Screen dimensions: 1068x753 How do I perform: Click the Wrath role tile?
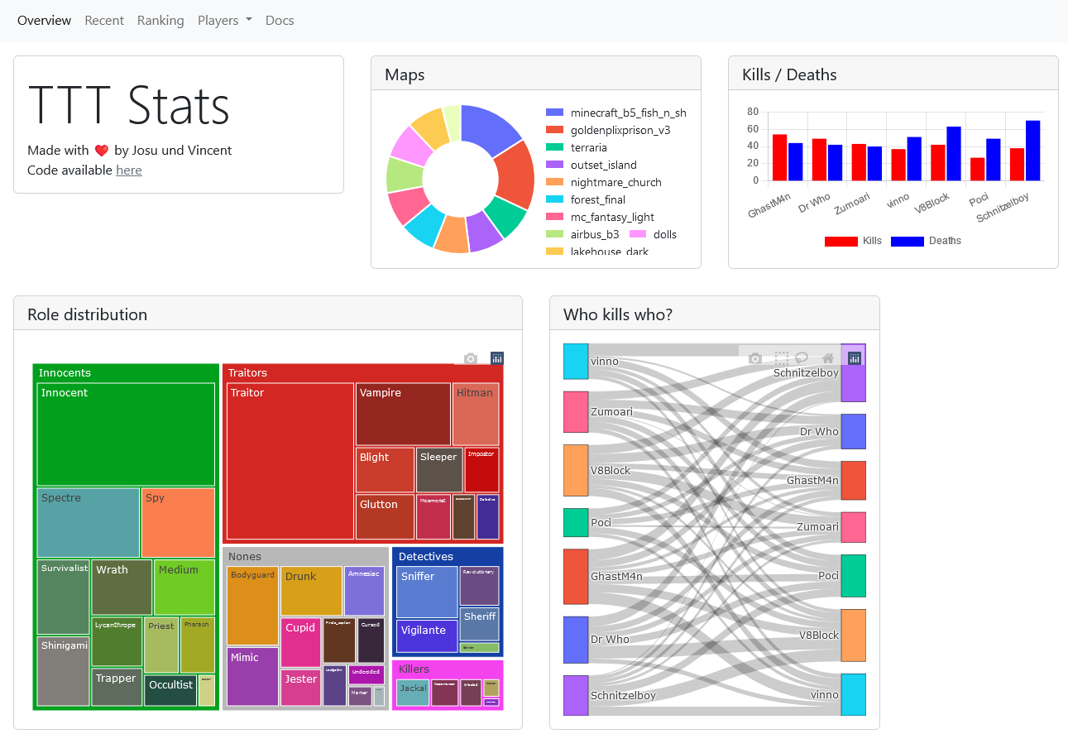(122, 588)
